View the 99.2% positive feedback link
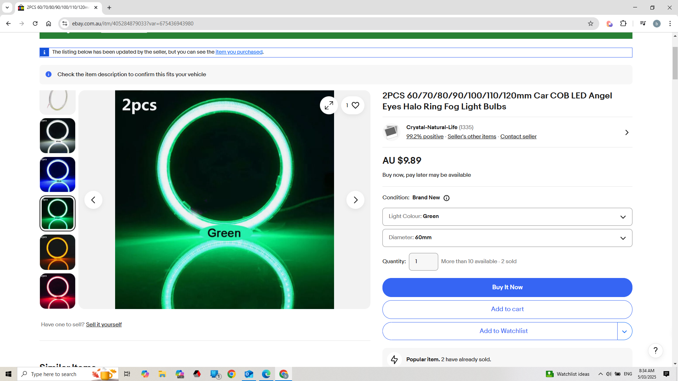The height and width of the screenshot is (381, 678). tap(425, 137)
